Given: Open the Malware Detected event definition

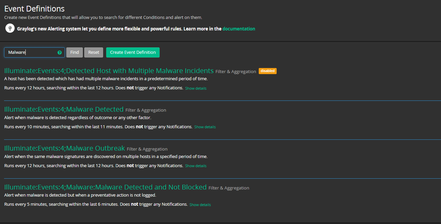Looking at the screenshot, I should pos(64,109).
